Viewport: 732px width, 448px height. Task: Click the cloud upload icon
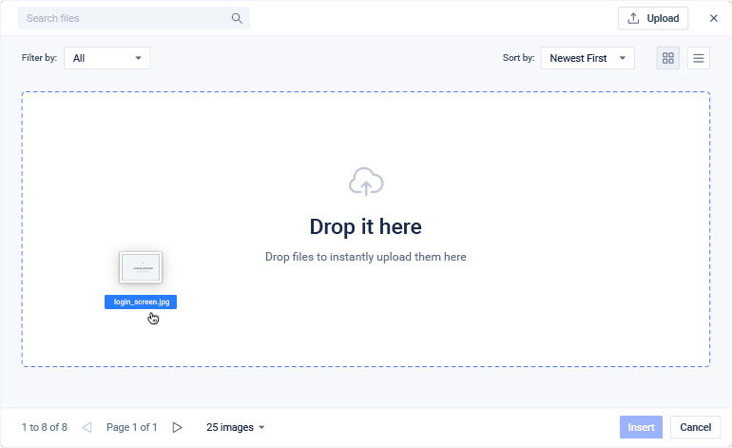coord(366,182)
